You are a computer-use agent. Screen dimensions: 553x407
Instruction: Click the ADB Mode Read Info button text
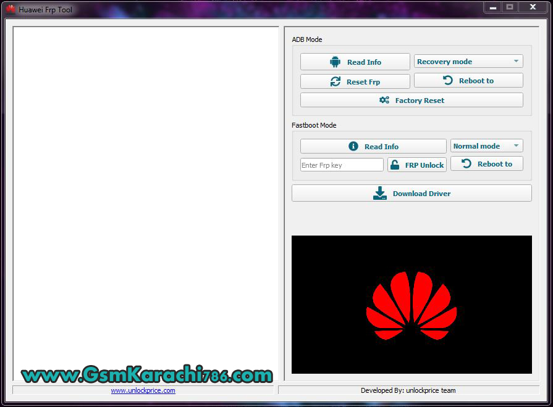point(364,62)
